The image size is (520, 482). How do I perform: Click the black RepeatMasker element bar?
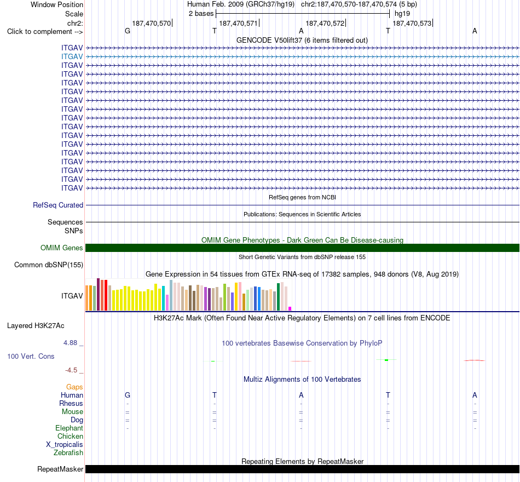click(x=302, y=469)
